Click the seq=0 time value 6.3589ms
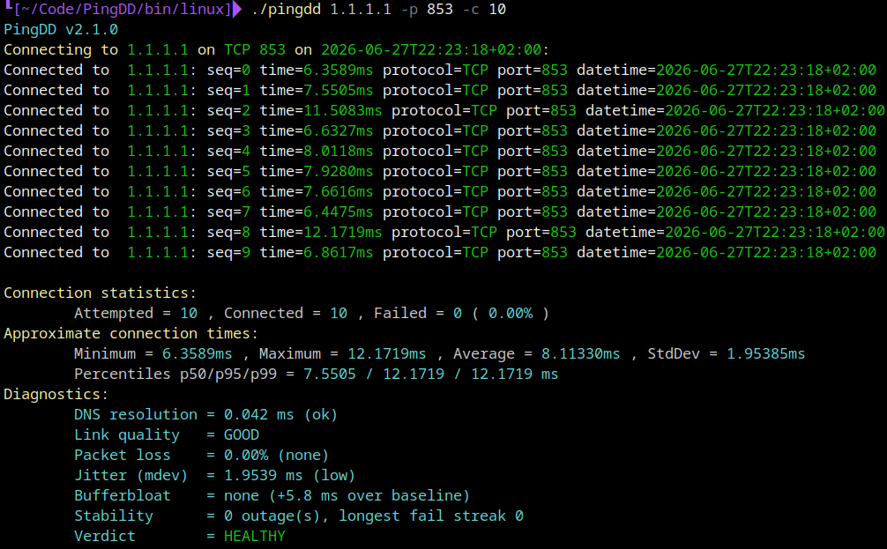The image size is (887, 549). pyautogui.click(x=339, y=70)
